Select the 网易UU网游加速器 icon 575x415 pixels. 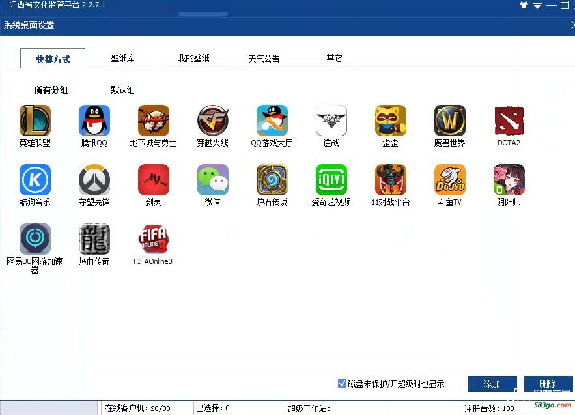[35, 239]
